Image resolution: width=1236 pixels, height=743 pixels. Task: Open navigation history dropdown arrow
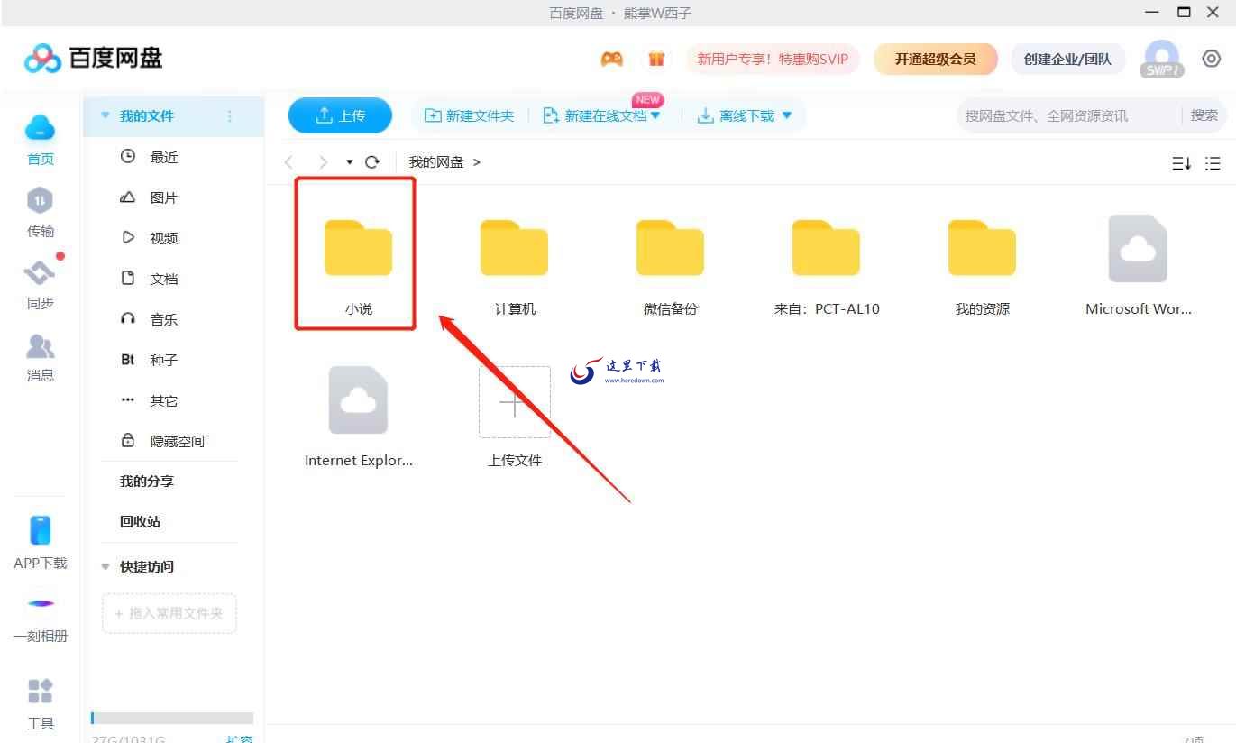pos(349,162)
